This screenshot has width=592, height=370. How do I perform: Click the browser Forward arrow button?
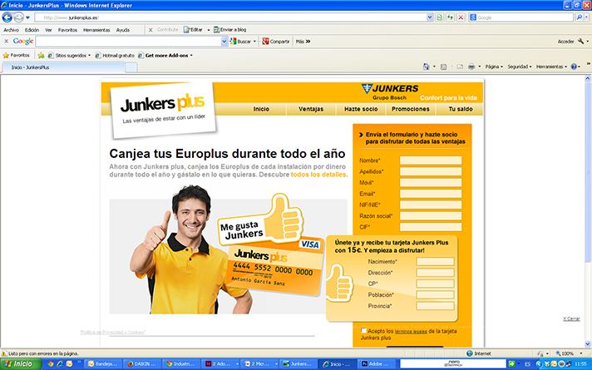tap(18, 17)
